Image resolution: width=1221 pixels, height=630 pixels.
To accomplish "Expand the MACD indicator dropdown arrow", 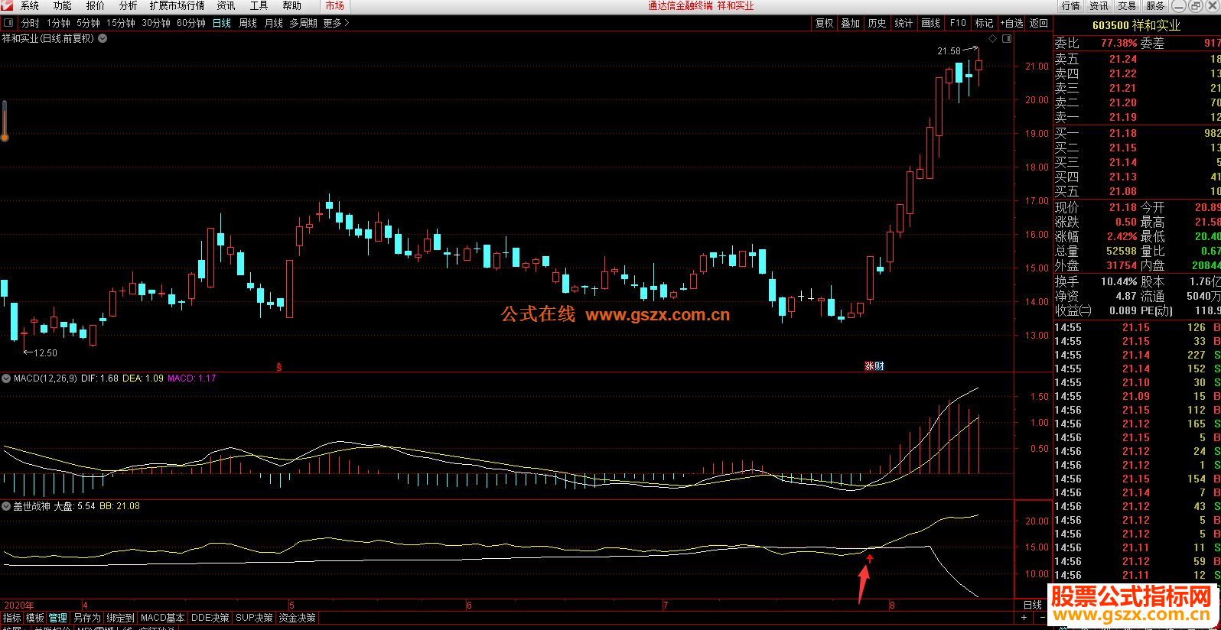I will (6, 378).
